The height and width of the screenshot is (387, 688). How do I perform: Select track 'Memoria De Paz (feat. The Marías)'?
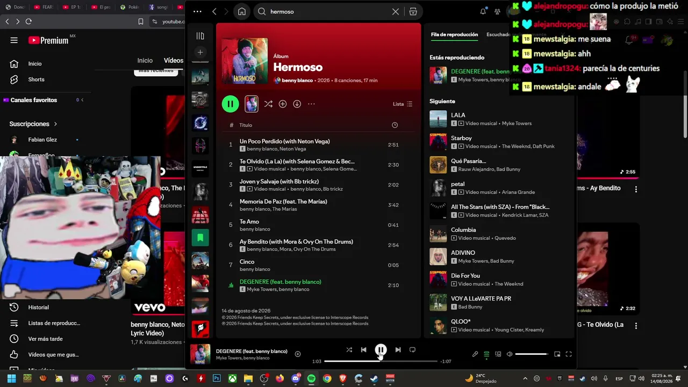pos(319,205)
